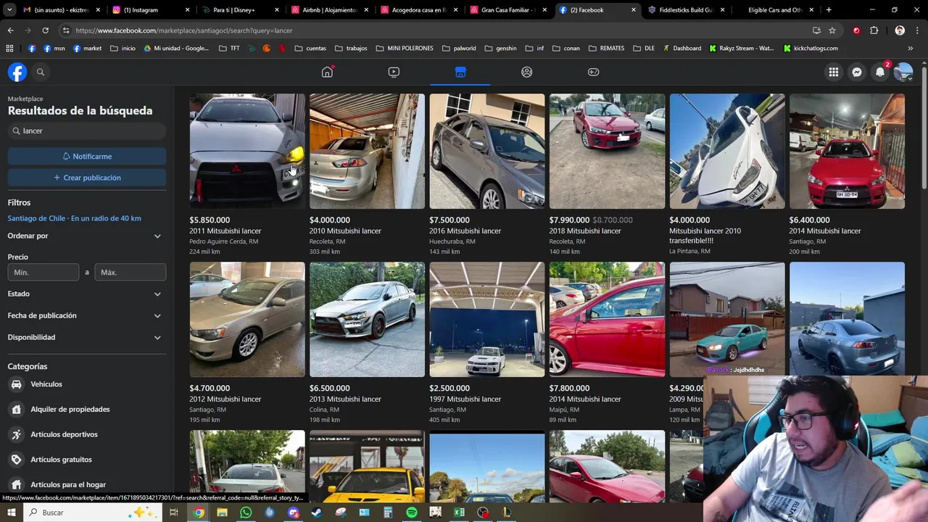Open the Facebook Watch video icon
Viewport: 928px width, 522px height.
pyautogui.click(x=394, y=72)
